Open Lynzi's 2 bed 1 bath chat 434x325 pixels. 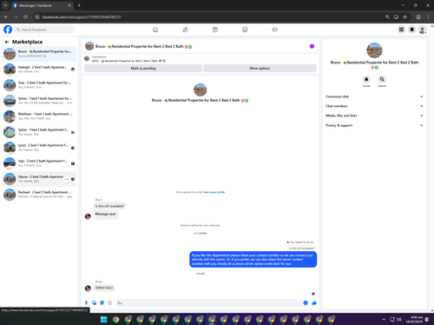pyautogui.click(x=39, y=148)
